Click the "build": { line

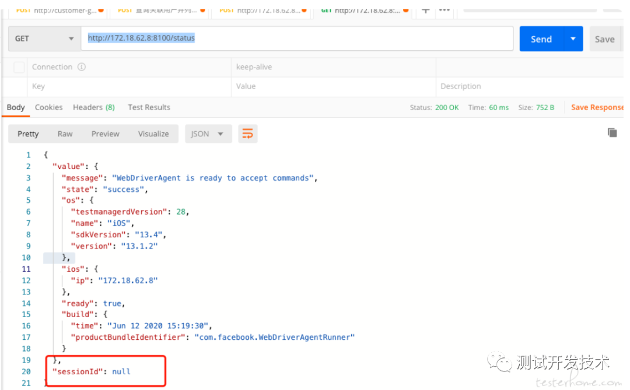point(85,314)
